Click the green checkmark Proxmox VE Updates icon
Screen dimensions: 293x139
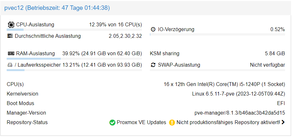tap(112, 122)
